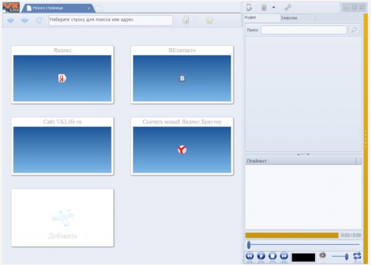Click the trash bin icon
The width and height of the screenshot is (371, 265).
pos(264,8)
